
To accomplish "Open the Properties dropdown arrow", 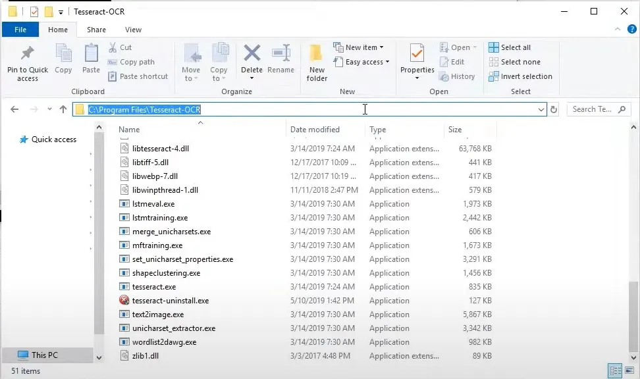I will pyautogui.click(x=417, y=78).
